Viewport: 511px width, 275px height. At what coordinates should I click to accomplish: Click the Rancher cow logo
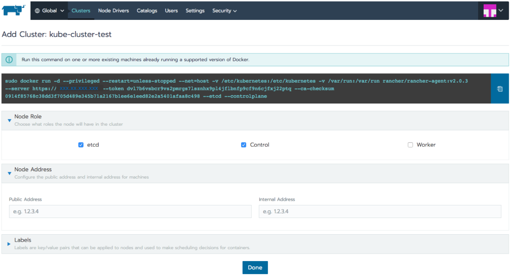coord(13,10)
